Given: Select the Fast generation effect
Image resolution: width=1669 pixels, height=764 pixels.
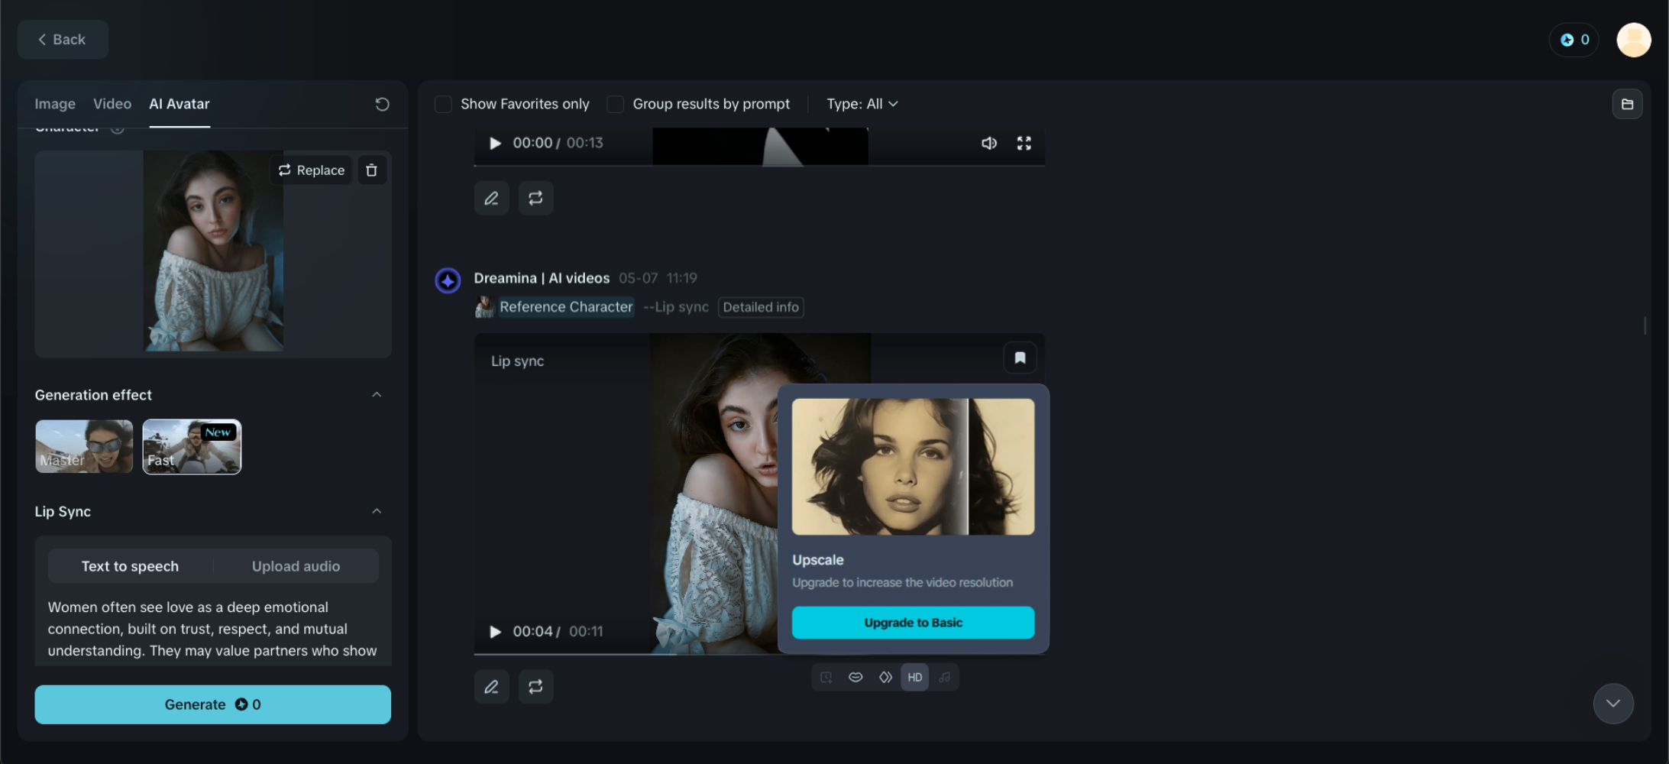Looking at the screenshot, I should tap(192, 446).
